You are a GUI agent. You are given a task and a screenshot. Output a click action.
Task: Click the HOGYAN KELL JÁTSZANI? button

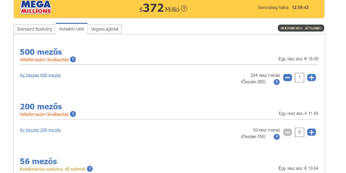[301, 28]
